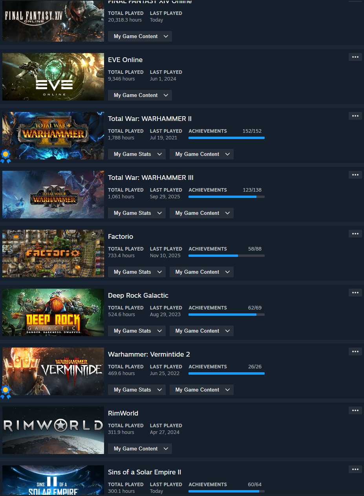Open the Warhammer: Vermintide 2 title link
This screenshot has width=364, height=496.
click(x=149, y=354)
